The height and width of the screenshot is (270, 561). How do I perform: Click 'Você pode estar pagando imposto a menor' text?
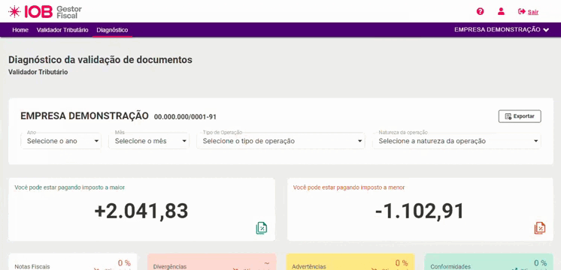[349, 187]
